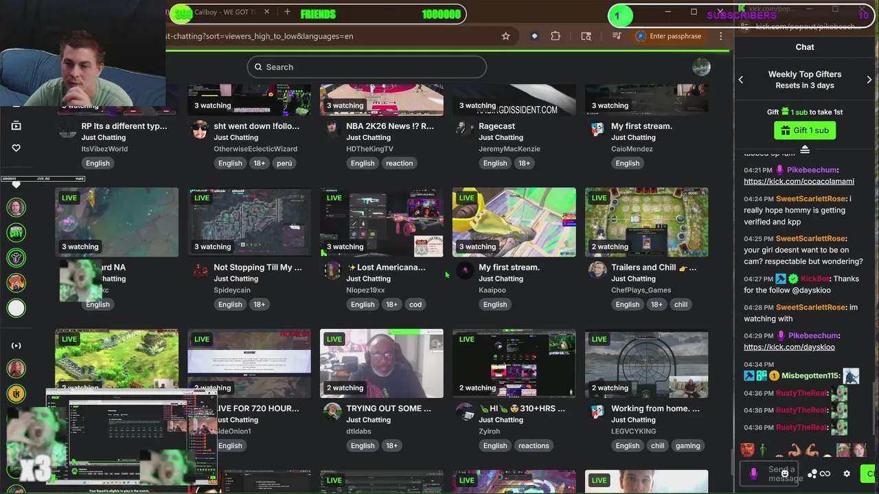This screenshot has width=879, height=494.
Task: Open the JeremyMacKenzie streamer avatar
Action: pyautogui.click(x=465, y=130)
